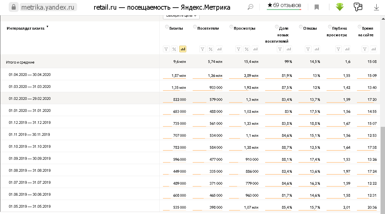Screen dimensions: 385x214
Task: Sort table by Глубина просмотра header
Action: point(337,32)
